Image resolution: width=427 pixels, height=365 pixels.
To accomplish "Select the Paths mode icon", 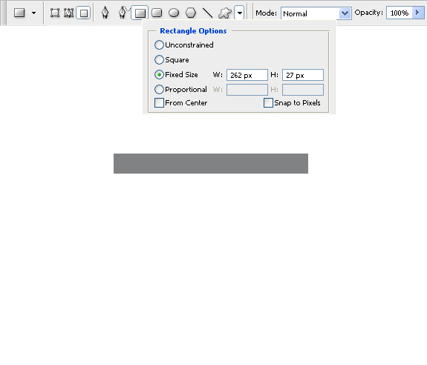I will (68, 13).
